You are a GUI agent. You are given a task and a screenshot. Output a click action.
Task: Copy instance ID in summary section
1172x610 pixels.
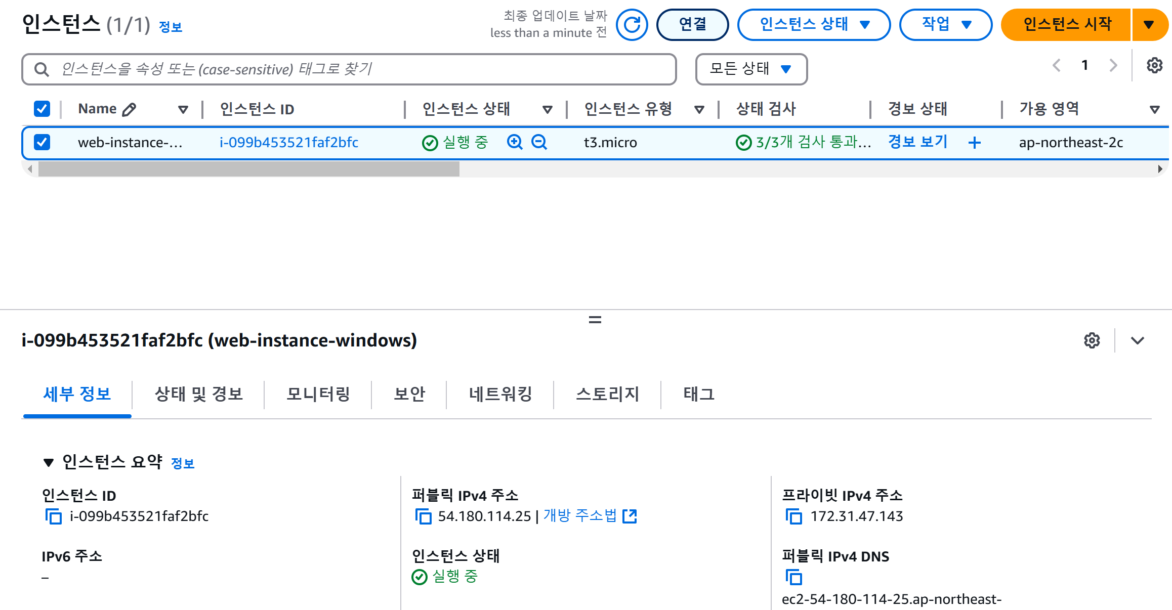point(53,516)
